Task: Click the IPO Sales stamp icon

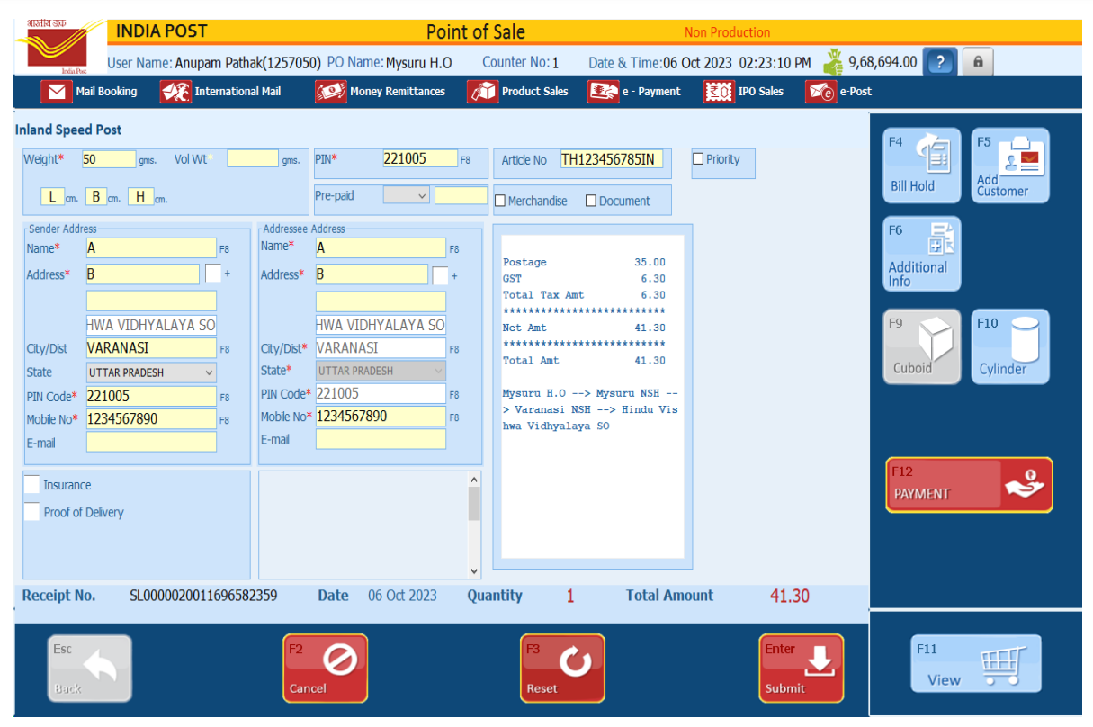Action: (719, 92)
